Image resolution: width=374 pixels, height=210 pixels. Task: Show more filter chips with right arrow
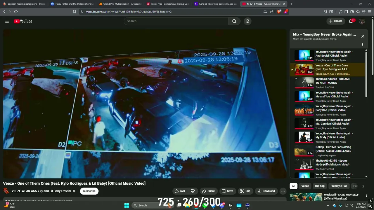(x=363, y=186)
